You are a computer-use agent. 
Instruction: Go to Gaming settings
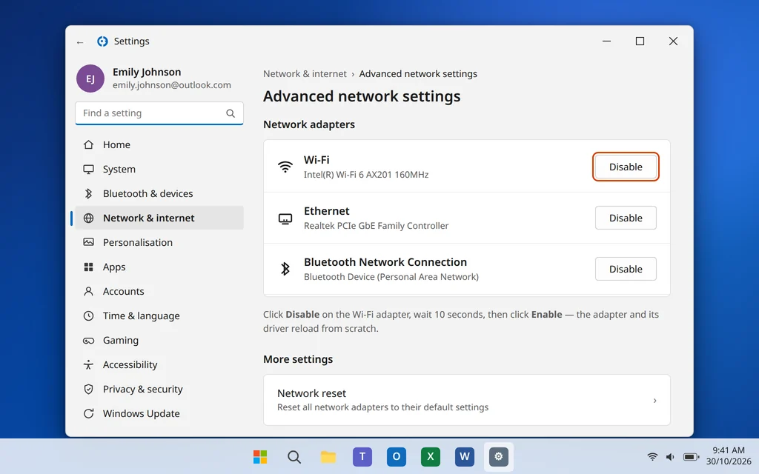158,341
